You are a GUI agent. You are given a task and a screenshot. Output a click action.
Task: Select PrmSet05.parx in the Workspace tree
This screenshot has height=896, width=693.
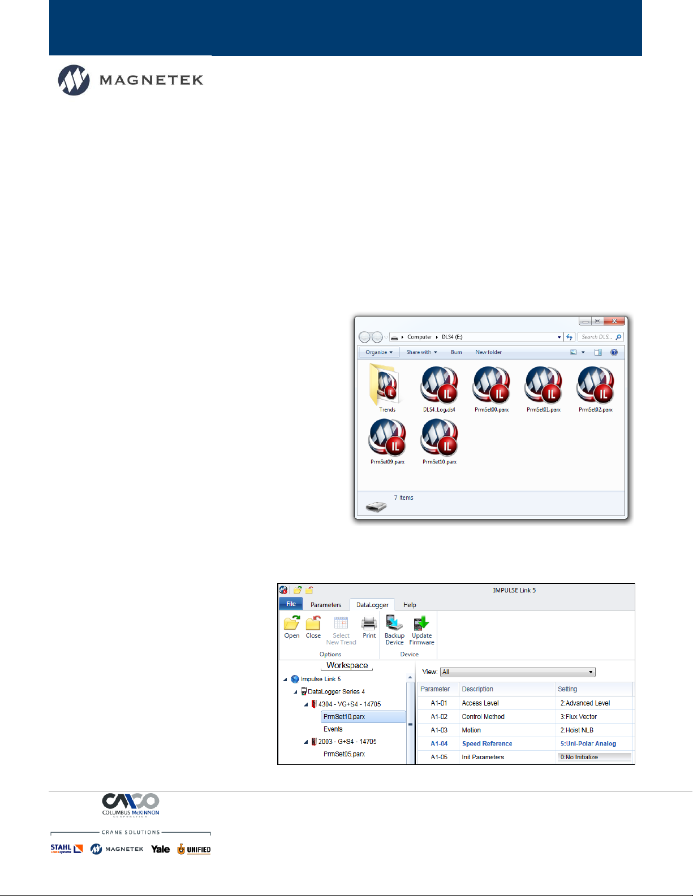(x=344, y=754)
